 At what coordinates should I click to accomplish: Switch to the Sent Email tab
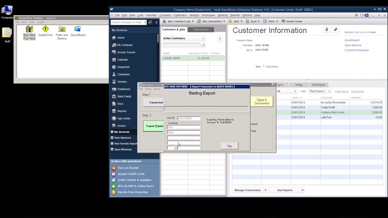[x=318, y=85]
